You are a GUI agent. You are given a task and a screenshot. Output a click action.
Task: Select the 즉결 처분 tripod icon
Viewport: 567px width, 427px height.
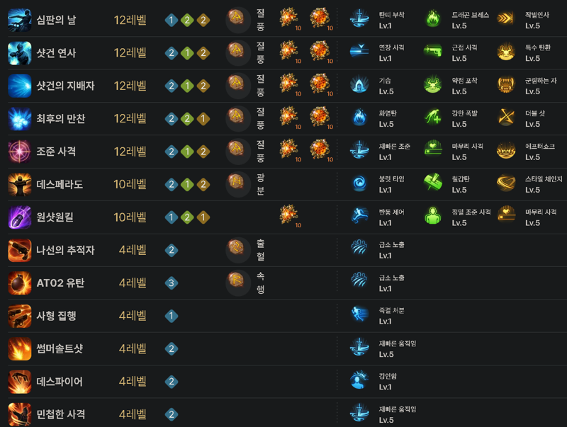coord(359,314)
